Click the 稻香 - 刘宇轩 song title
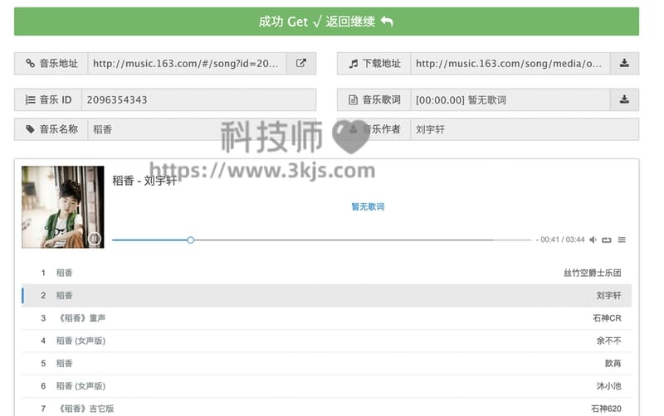Image resolution: width=664 pixels, height=416 pixels. [x=144, y=181]
